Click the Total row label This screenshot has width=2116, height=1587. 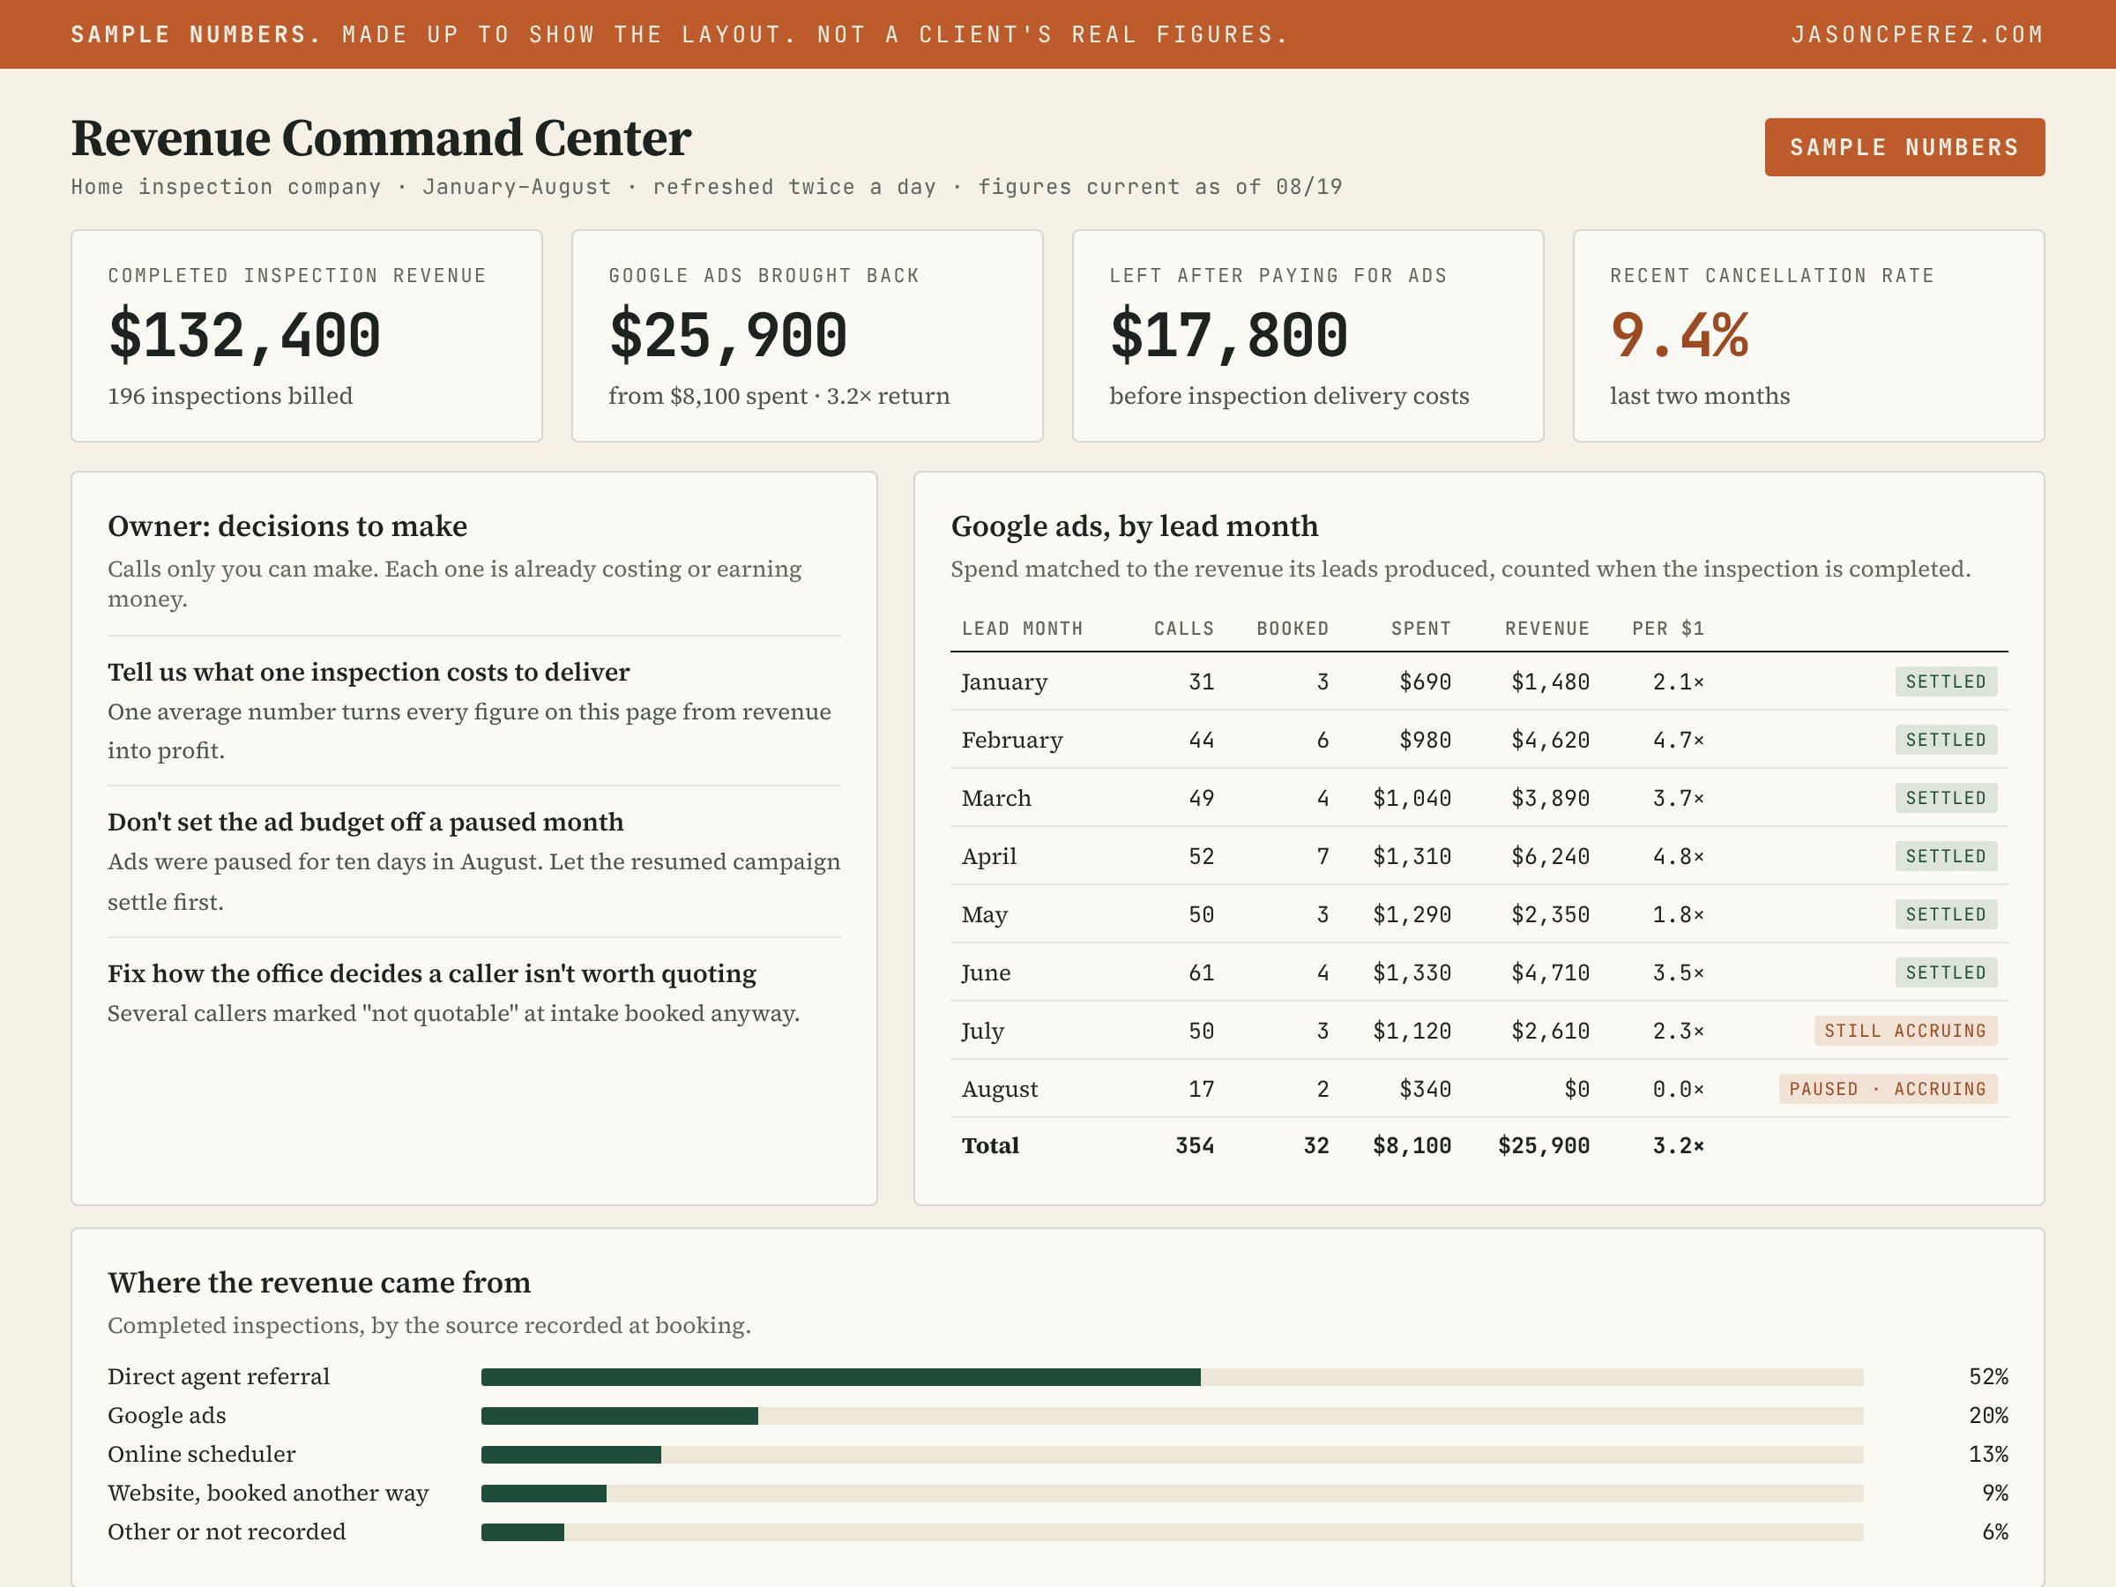point(990,1146)
